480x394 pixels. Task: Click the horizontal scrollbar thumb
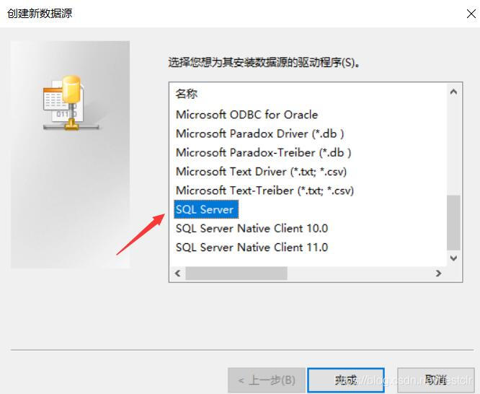tap(236, 273)
